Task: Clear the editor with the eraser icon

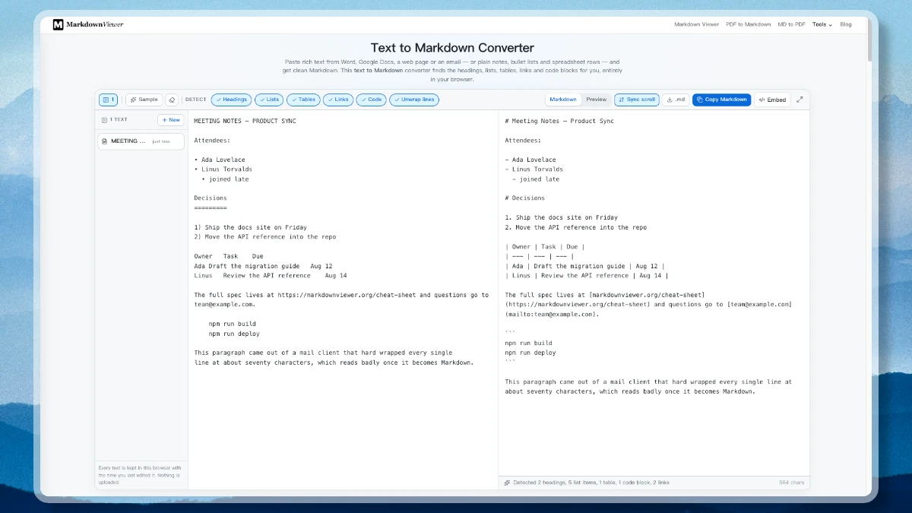Action: point(172,100)
